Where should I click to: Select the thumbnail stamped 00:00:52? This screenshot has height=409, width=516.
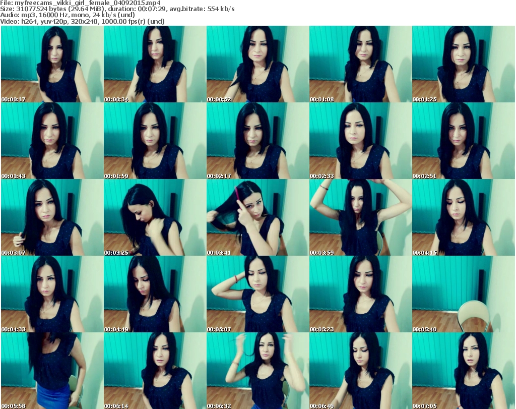257,64
